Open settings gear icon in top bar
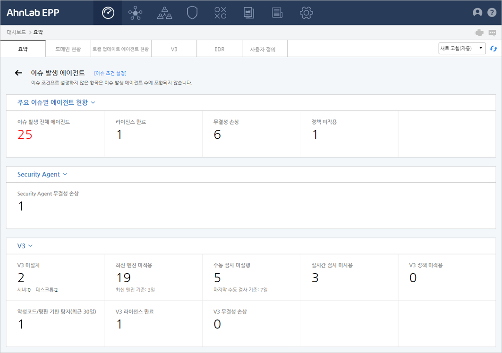This screenshot has height=353, width=502. point(306,13)
